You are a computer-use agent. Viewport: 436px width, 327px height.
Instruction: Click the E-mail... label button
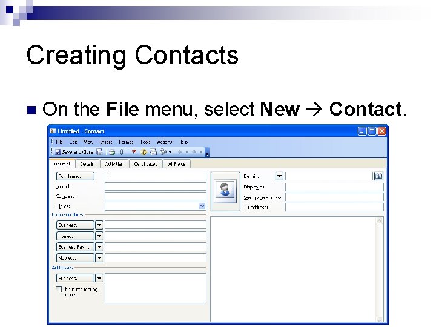coord(253,176)
